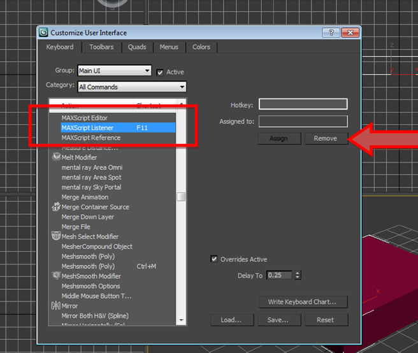
Task: Open the Category dropdown showing All Commands
Action: tap(132, 87)
